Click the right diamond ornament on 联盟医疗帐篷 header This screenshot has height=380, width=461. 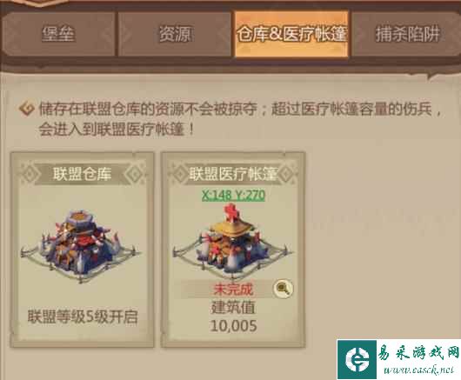click(286, 174)
